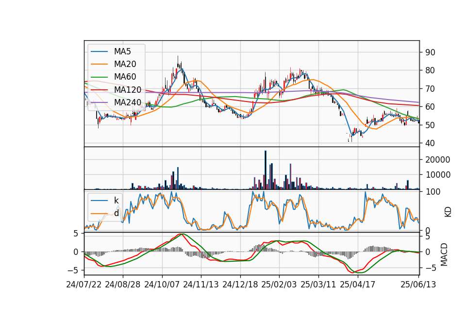
Task: Click the left MACD axis value −5
Action: 73,270
